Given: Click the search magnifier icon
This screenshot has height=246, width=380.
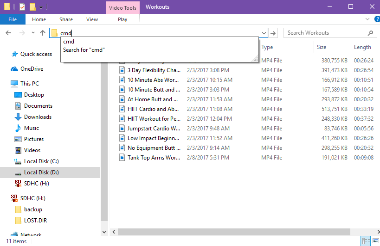Looking at the screenshot, I should 370,33.
